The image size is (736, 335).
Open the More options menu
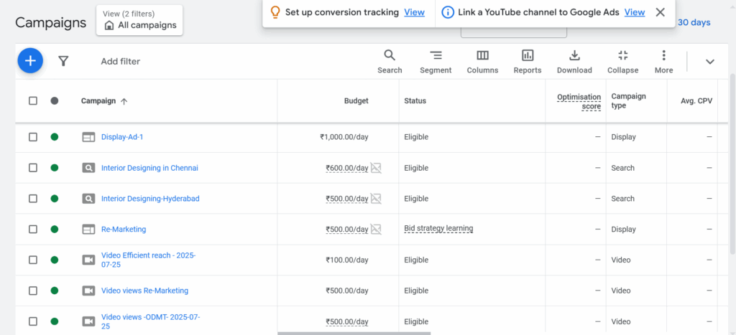663,61
